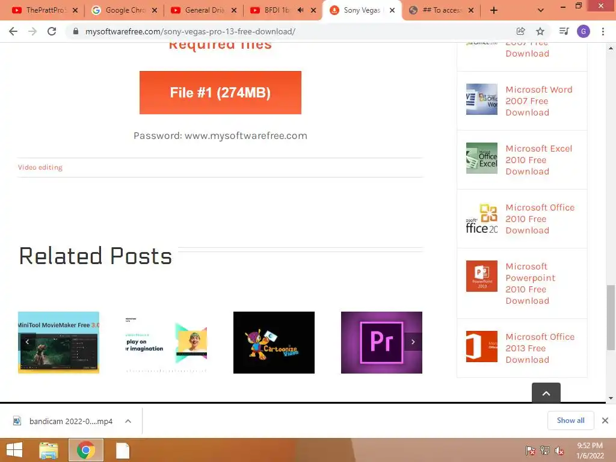Click back-to-top arrow button
This screenshot has width=616, height=462.
point(546,393)
